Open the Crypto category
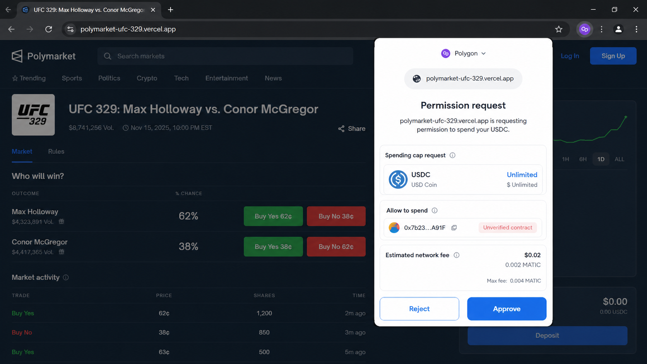 (x=147, y=78)
